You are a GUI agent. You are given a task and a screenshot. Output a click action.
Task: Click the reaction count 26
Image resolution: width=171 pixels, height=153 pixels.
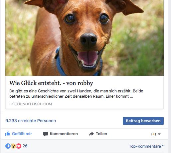click(25, 146)
